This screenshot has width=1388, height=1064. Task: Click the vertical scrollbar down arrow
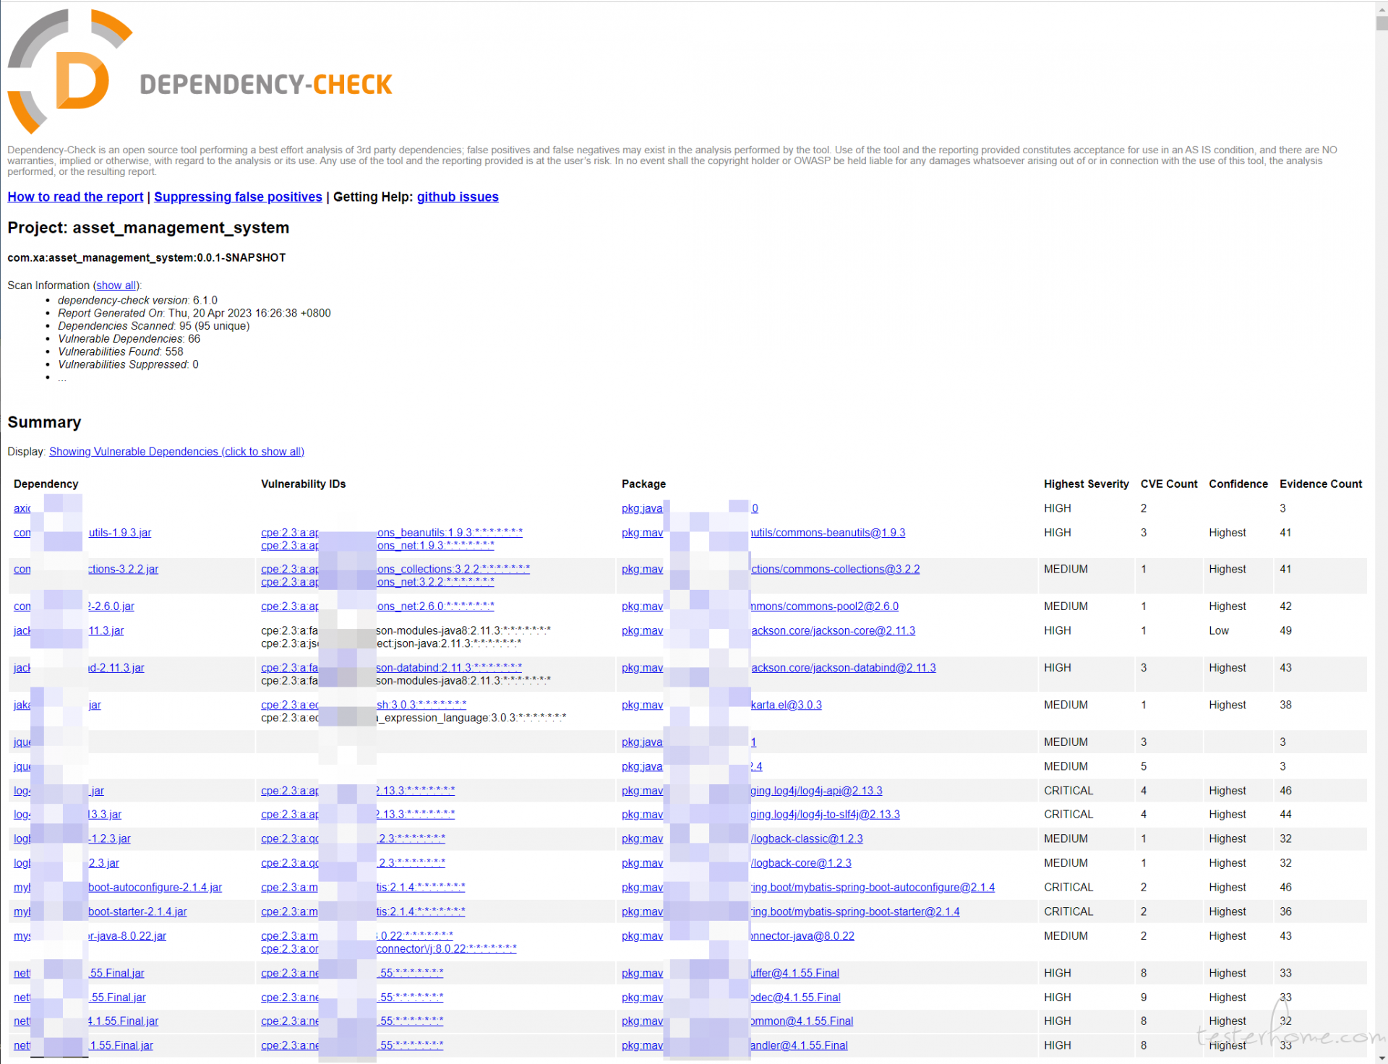pyautogui.click(x=1381, y=1057)
